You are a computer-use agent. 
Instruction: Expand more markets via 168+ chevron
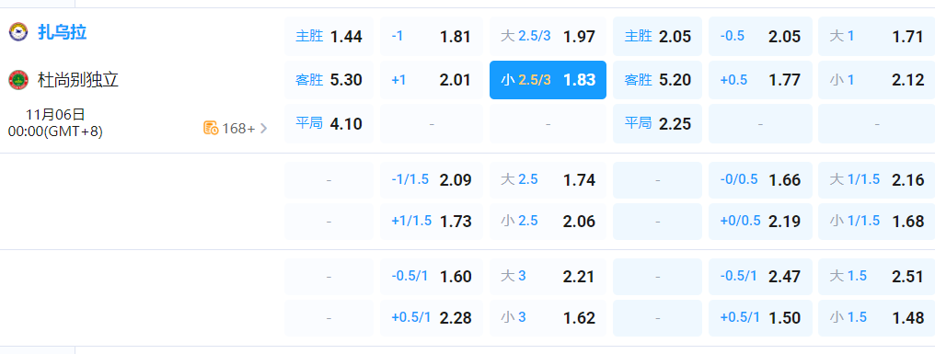click(x=263, y=128)
